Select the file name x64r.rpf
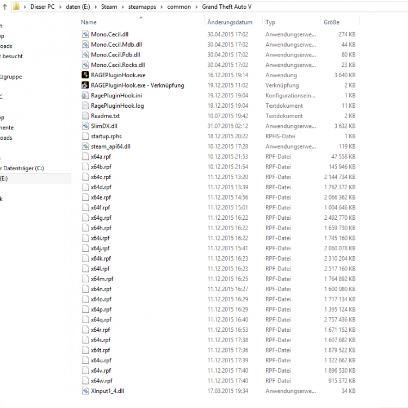This screenshot has height=408, width=408. [101, 330]
